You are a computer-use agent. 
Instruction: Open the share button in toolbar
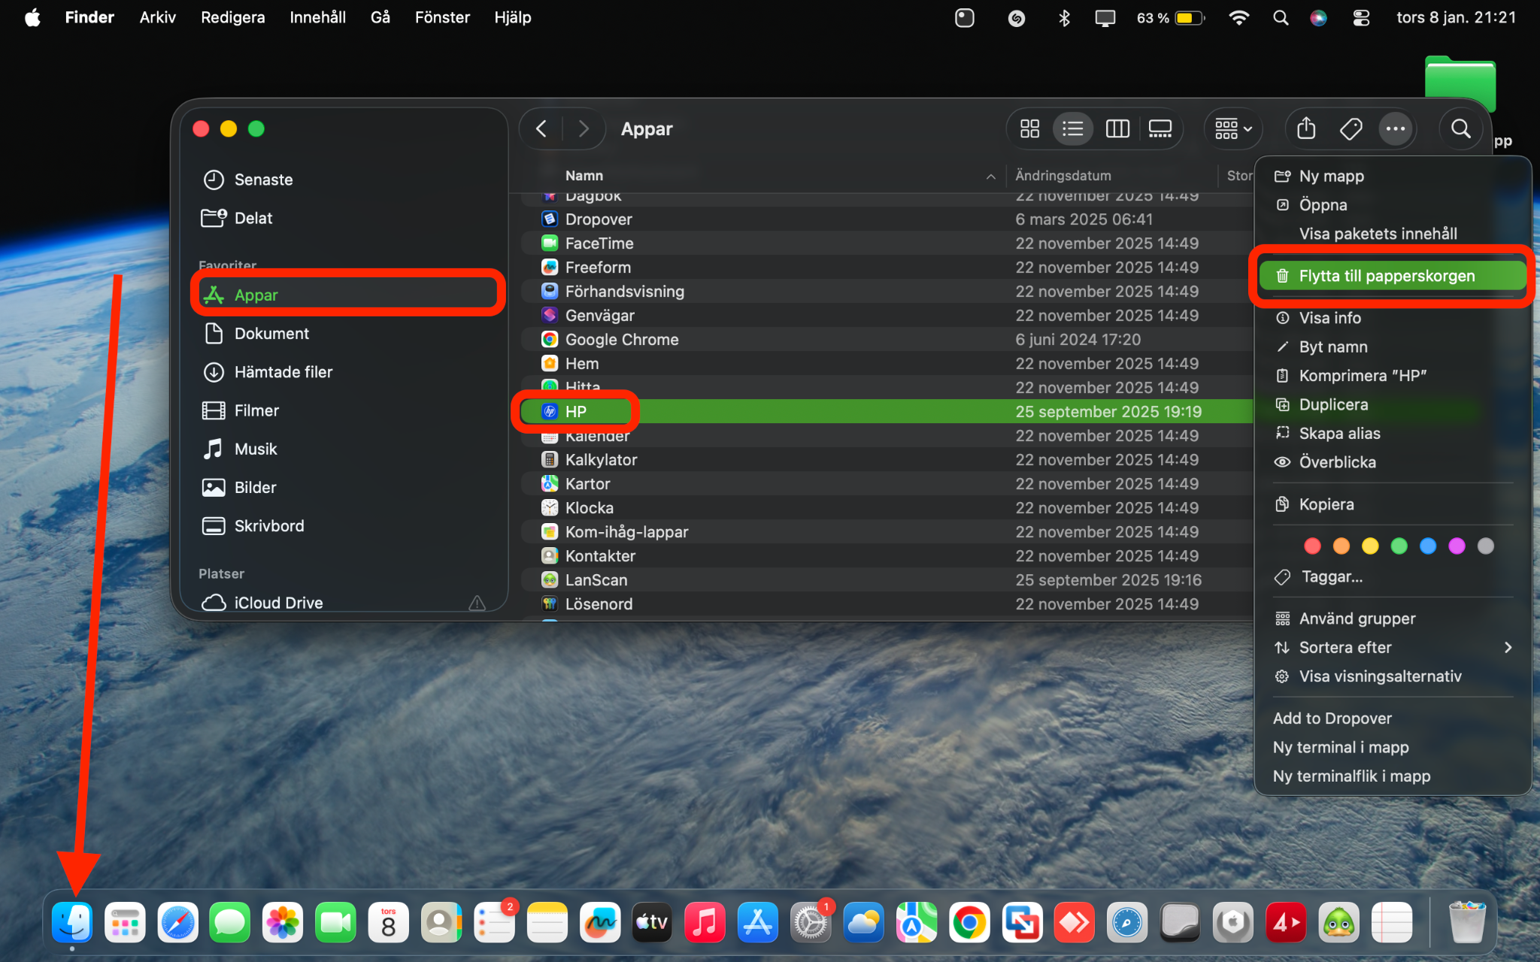pyautogui.click(x=1306, y=129)
